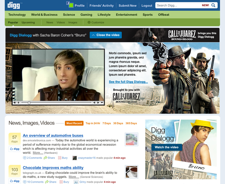Bury the automotive buses story
225x184 pixels.
coord(63,158)
